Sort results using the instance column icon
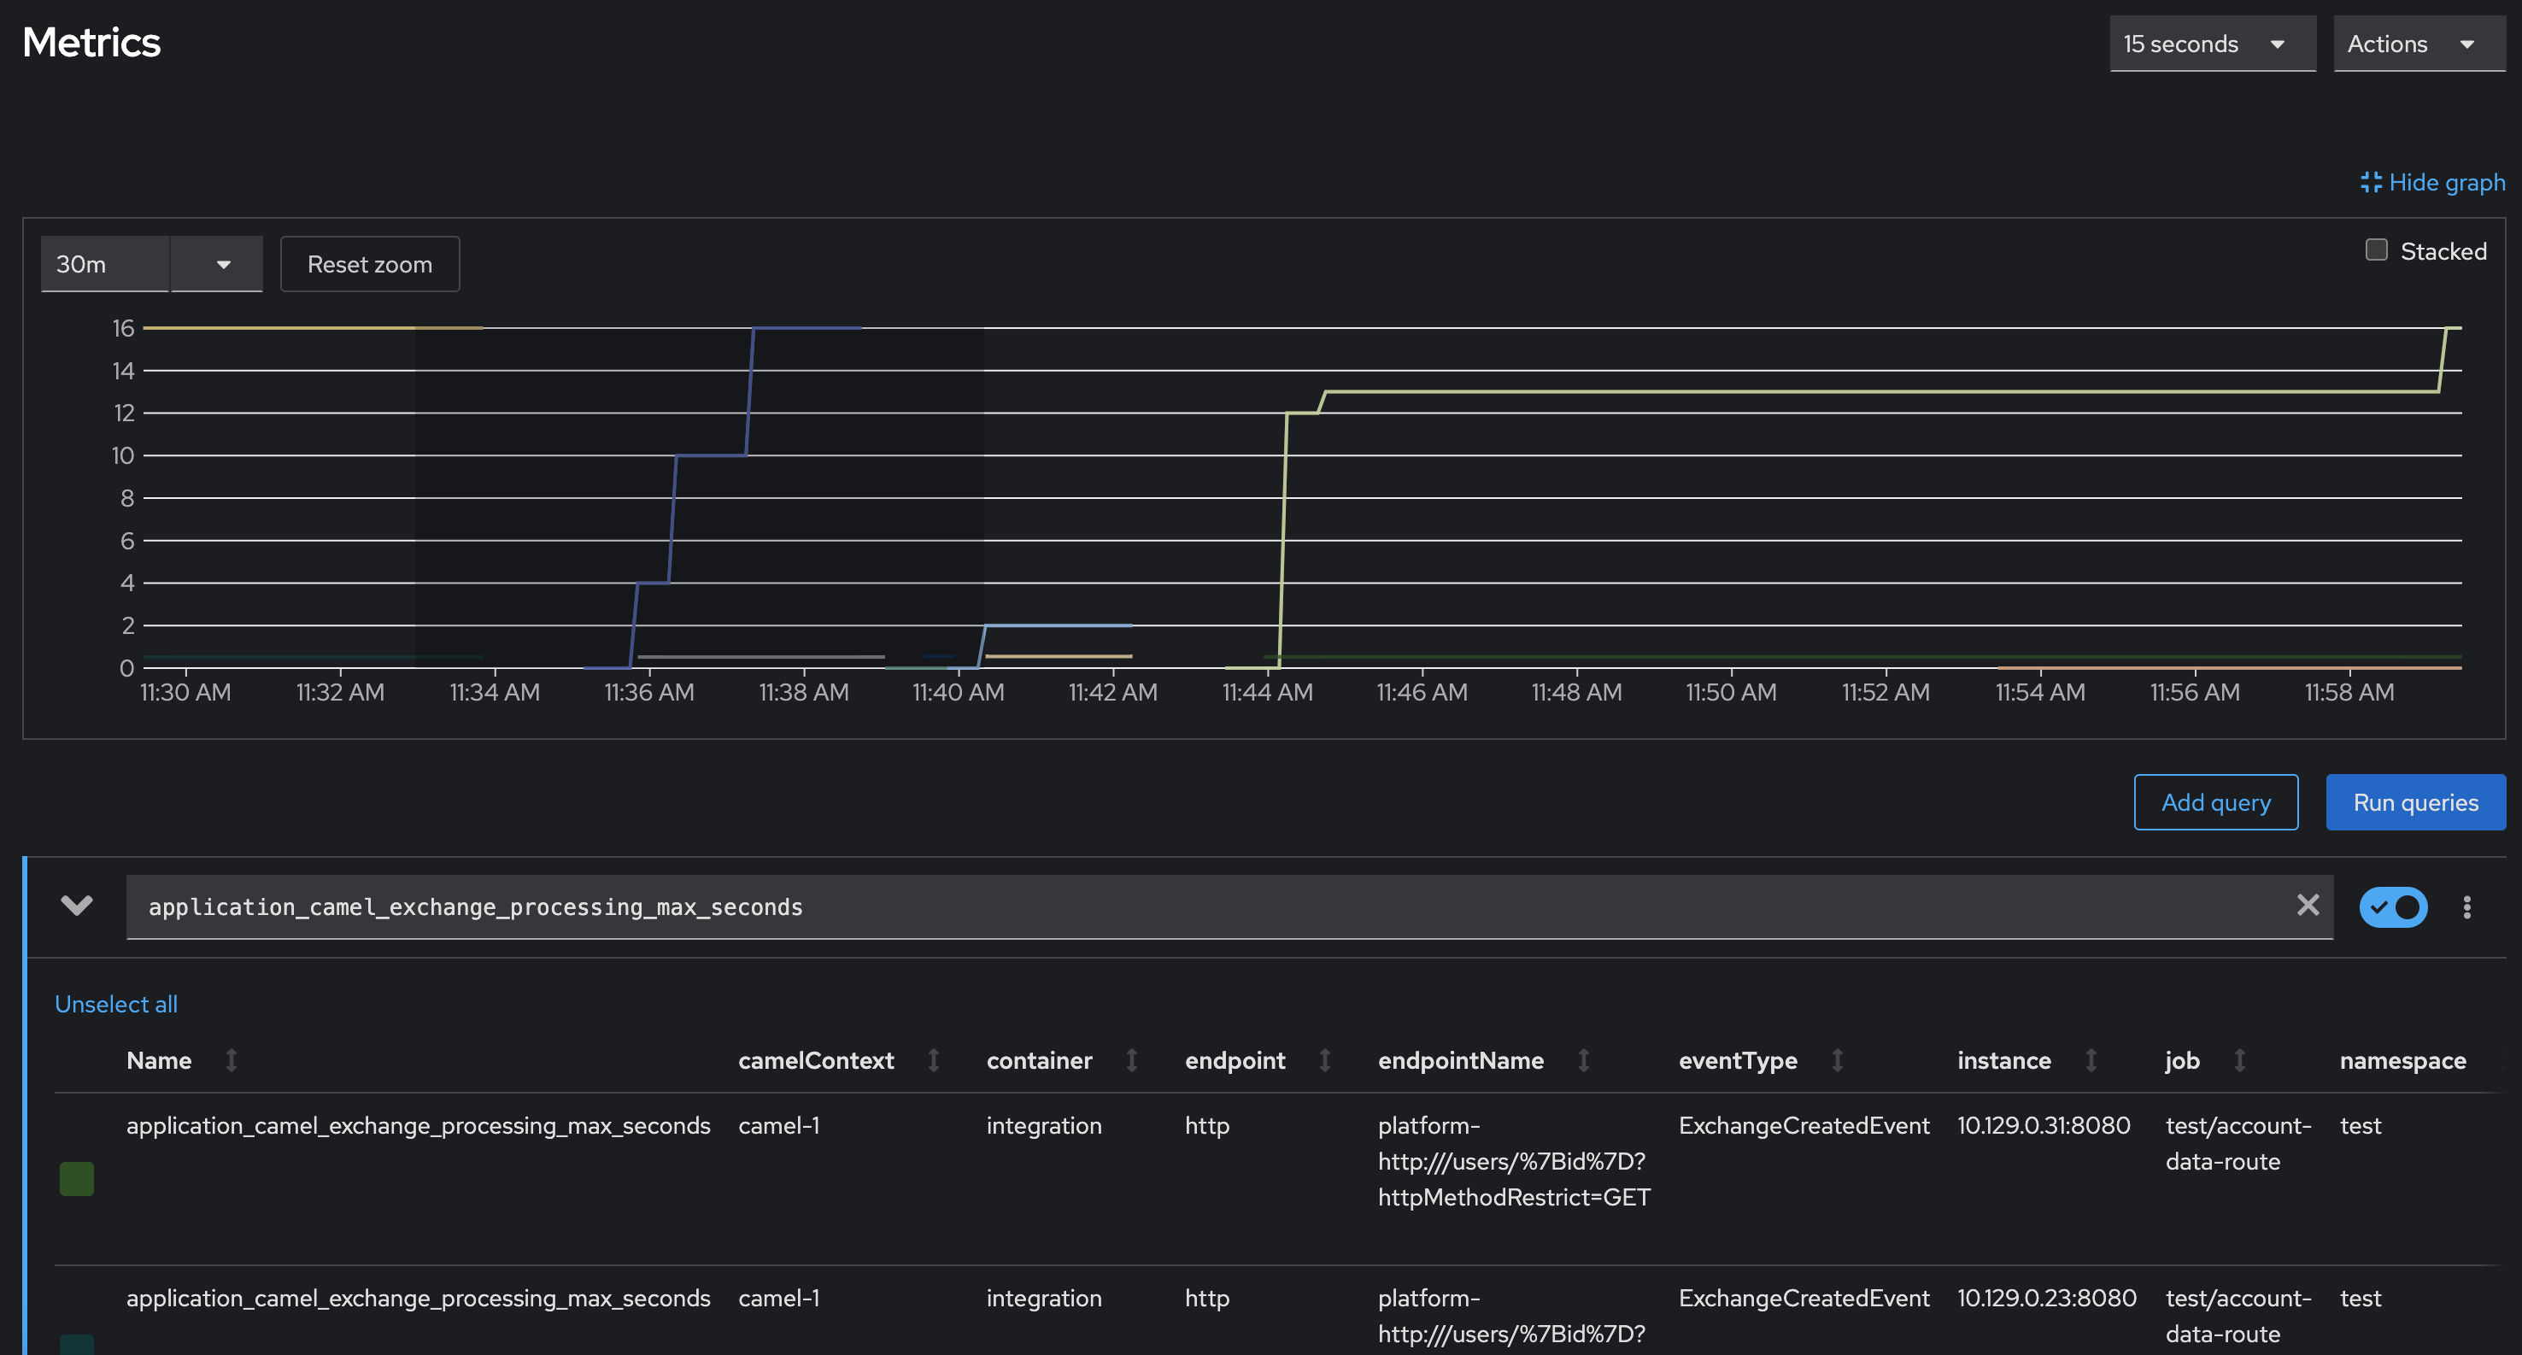This screenshot has width=2522, height=1355. [x=2091, y=1060]
